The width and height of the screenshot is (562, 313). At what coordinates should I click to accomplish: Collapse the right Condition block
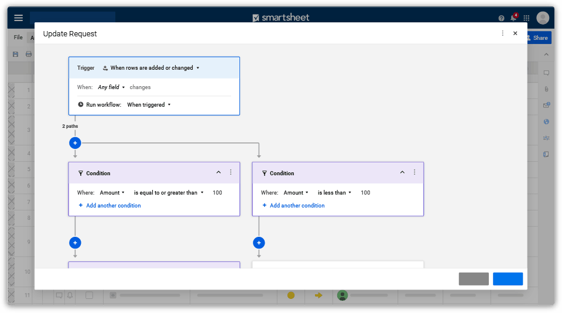402,173
